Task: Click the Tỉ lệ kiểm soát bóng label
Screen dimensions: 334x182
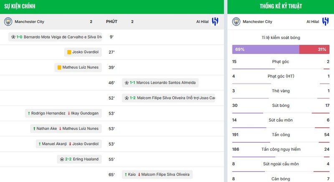Action: (281, 38)
